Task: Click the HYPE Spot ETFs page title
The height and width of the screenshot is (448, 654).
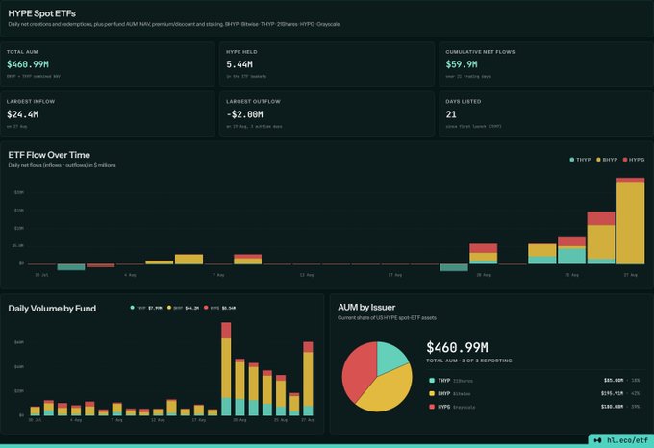Action: (x=41, y=13)
